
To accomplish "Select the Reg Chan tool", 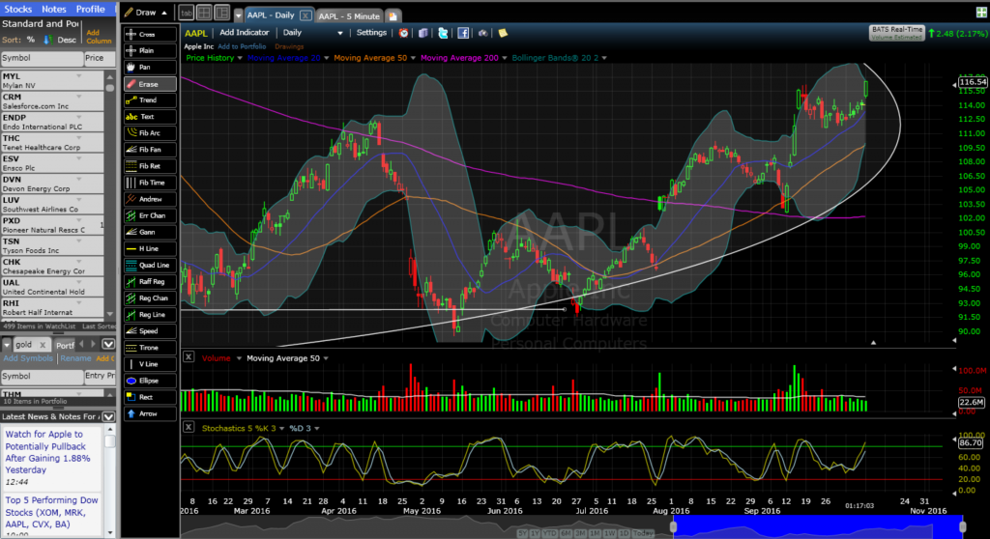I will pos(150,298).
